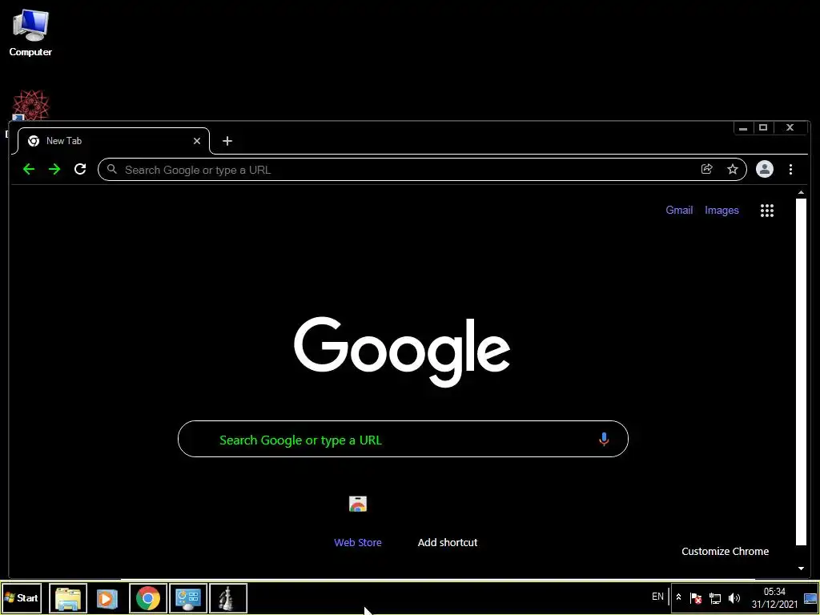
Task: Click the EN language indicator
Action: coord(658,596)
